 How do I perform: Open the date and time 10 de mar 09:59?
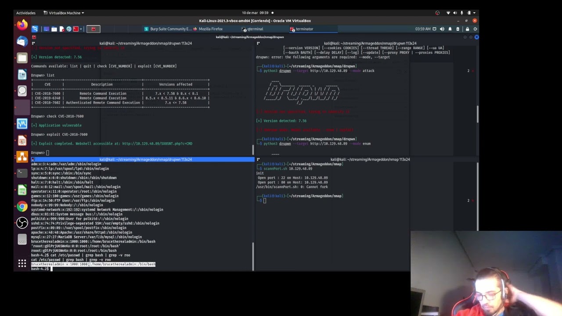coord(255,13)
